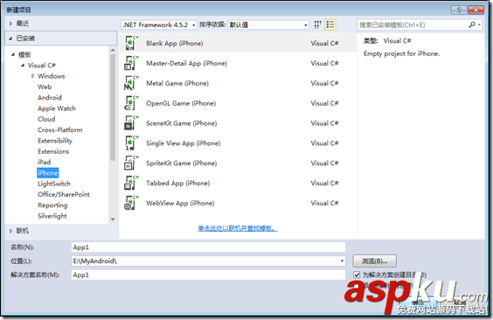The image size is (493, 320).
Task: Open the sort-by 默认值 dropdown
Action: (x=268, y=24)
